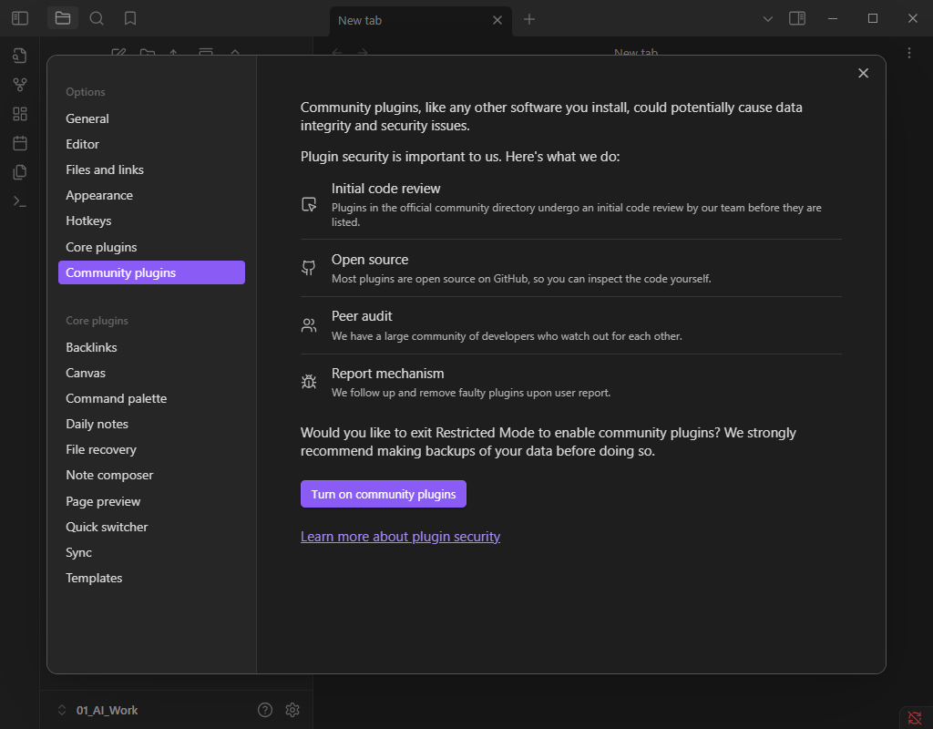Open Sync plugin settings
933x729 pixels.
(x=151, y=553)
